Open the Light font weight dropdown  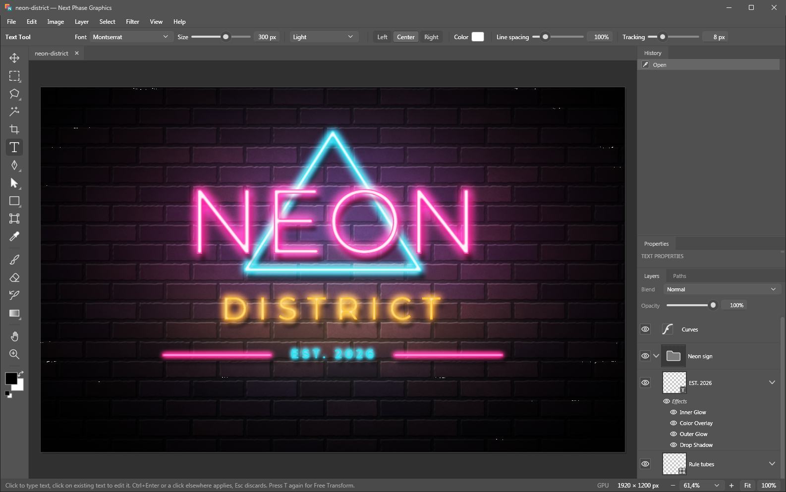[x=324, y=37]
